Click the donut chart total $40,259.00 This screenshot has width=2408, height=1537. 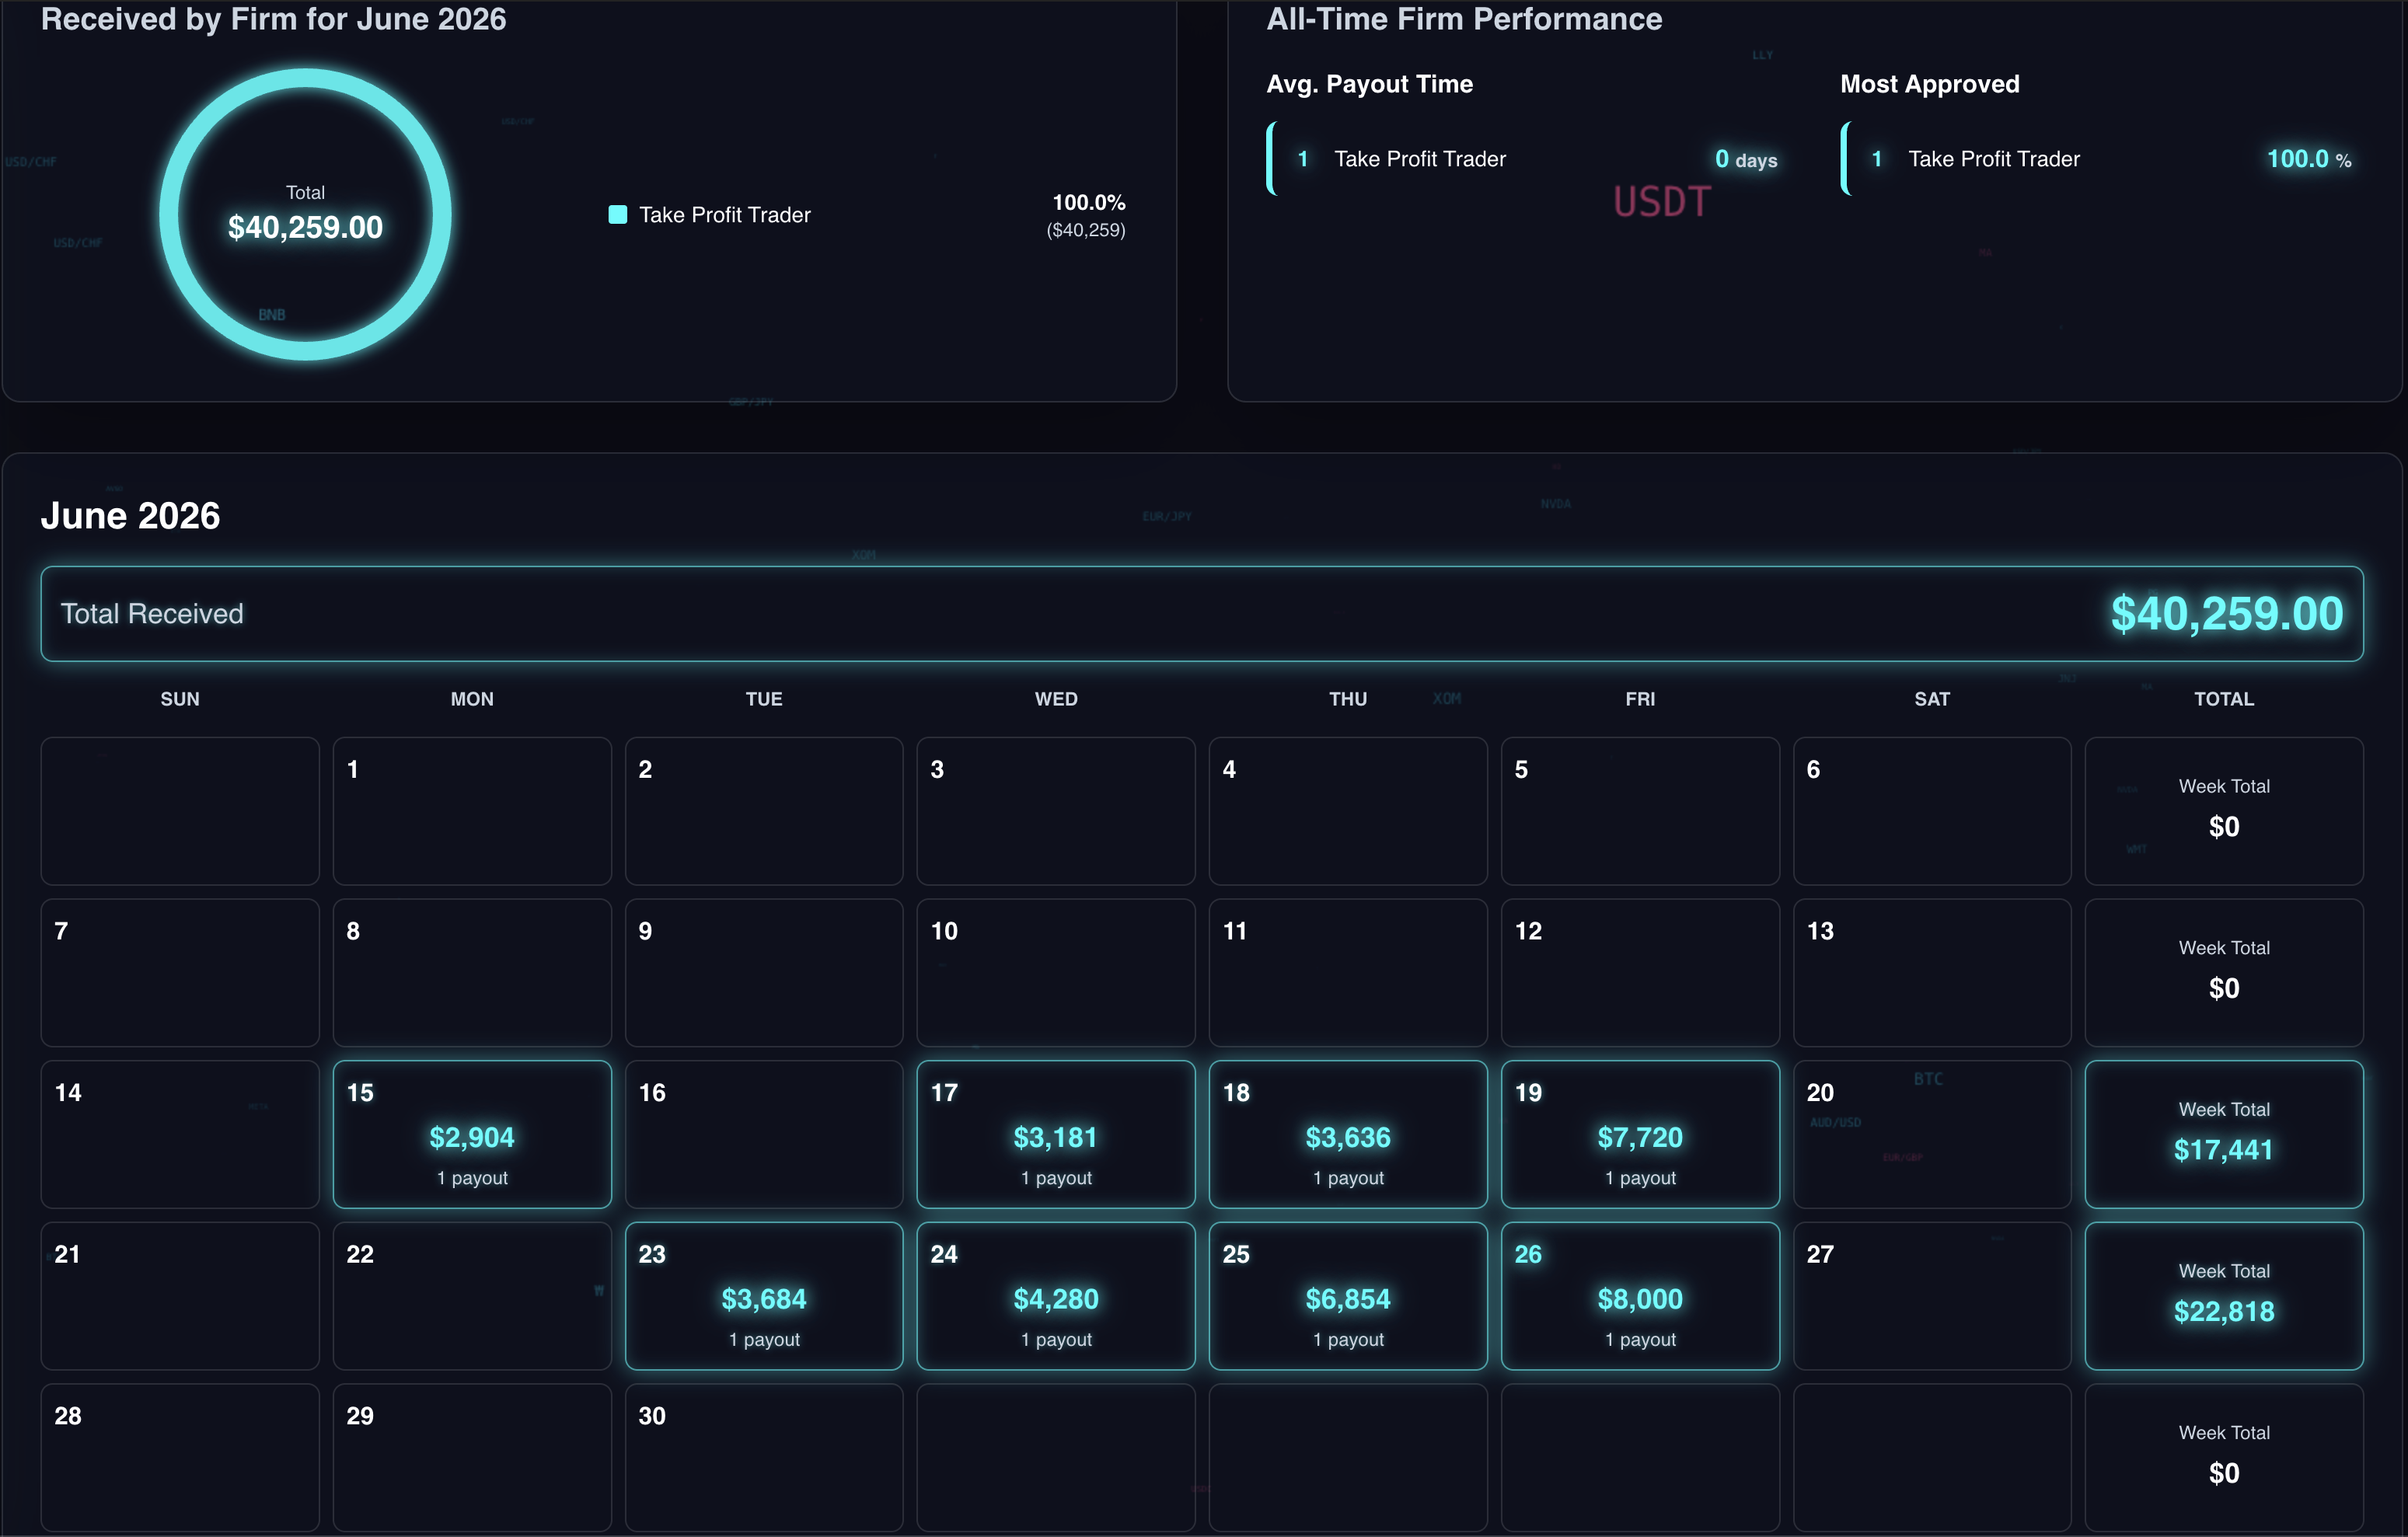click(305, 227)
